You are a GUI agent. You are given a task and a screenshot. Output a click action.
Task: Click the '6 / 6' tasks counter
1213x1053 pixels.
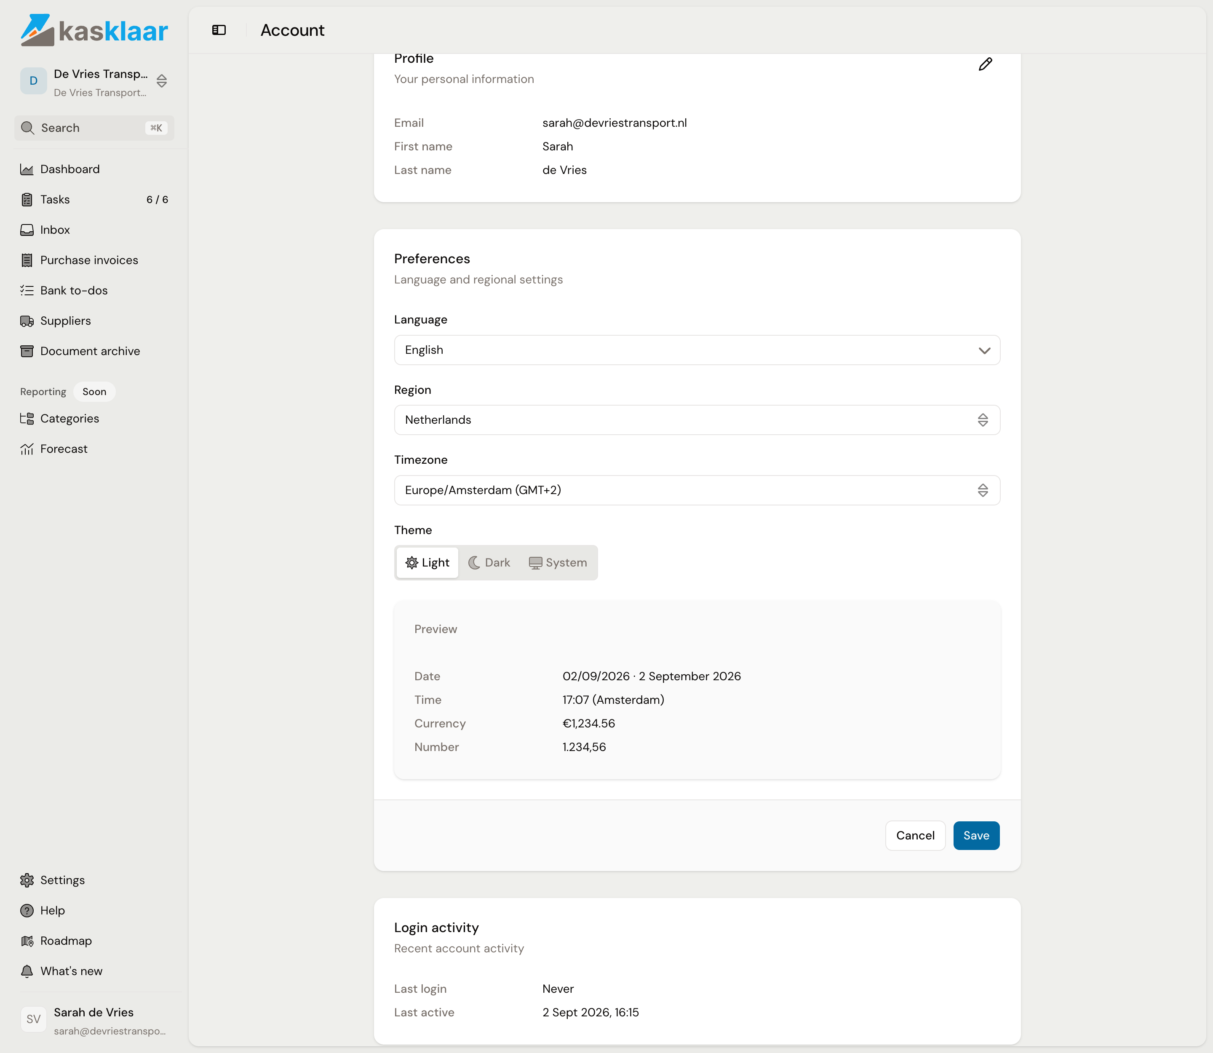click(157, 200)
